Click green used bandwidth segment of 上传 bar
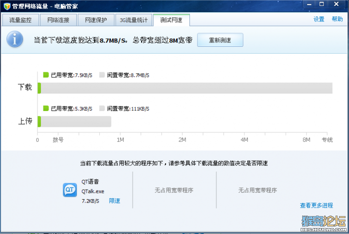 pyautogui.click(x=39, y=121)
